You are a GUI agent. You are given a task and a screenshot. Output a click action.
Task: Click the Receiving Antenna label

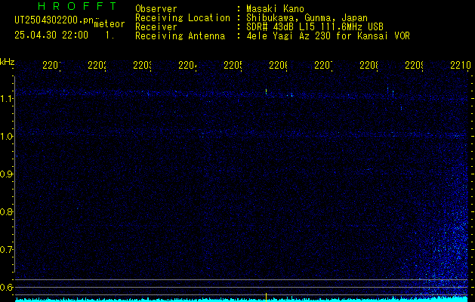(x=180, y=36)
